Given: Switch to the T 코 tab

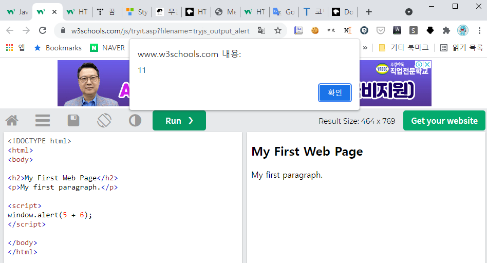Looking at the screenshot, I should point(313,12).
